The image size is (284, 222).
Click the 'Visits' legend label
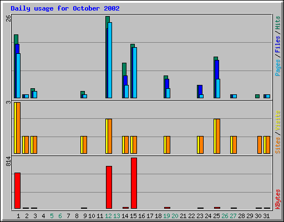(278, 121)
